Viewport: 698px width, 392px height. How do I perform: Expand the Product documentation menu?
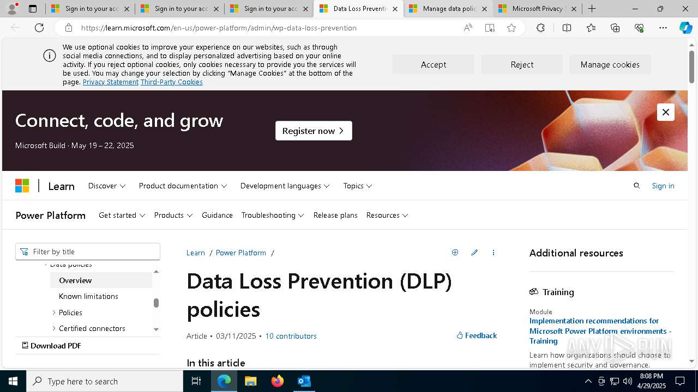[x=183, y=186]
